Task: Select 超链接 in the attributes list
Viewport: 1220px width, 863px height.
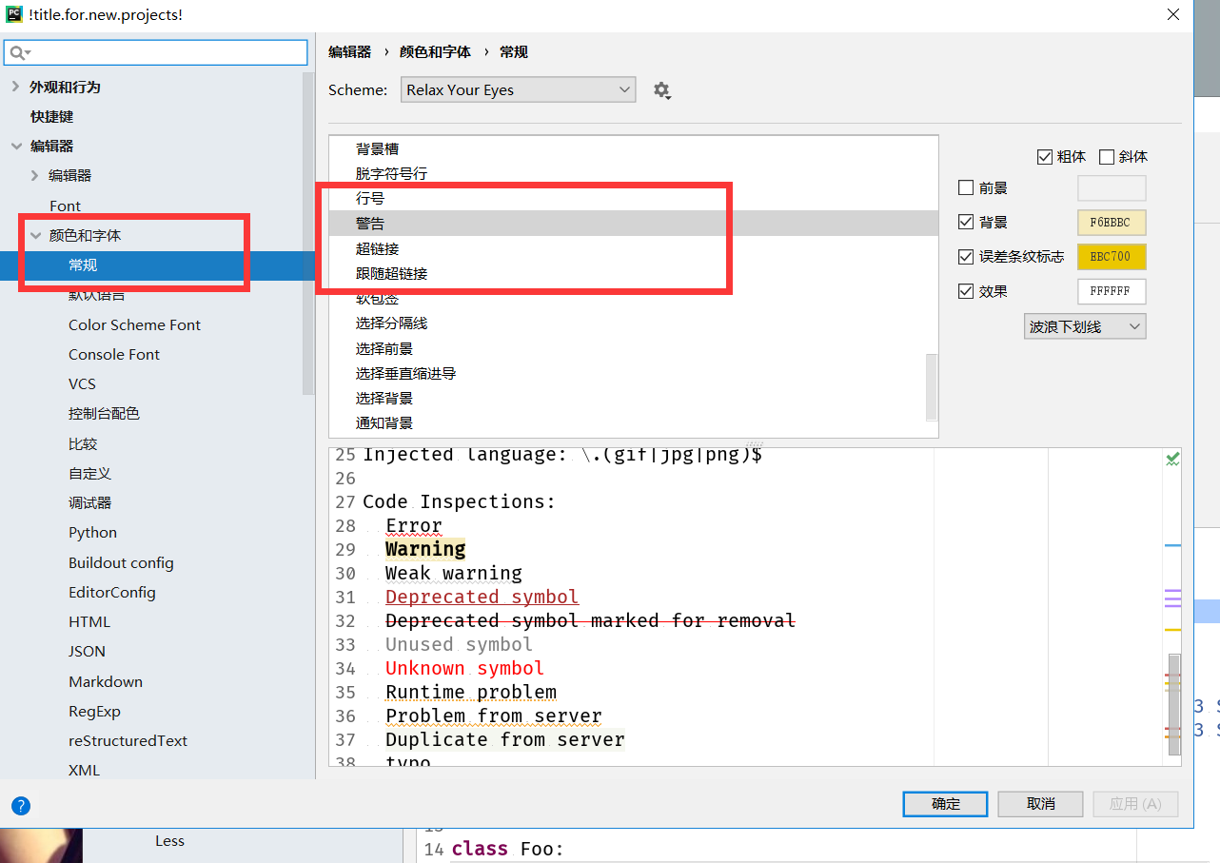Action: 376,248
